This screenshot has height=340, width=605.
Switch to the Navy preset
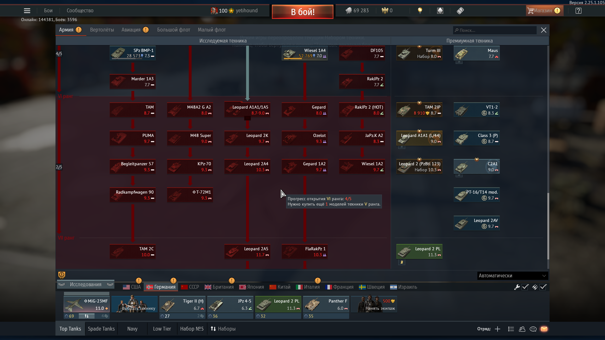[x=132, y=329]
